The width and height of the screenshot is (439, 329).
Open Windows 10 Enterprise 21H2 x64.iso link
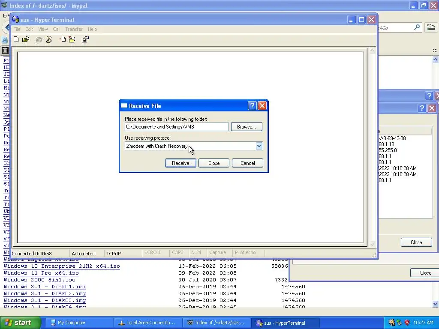tap(62, 266)
